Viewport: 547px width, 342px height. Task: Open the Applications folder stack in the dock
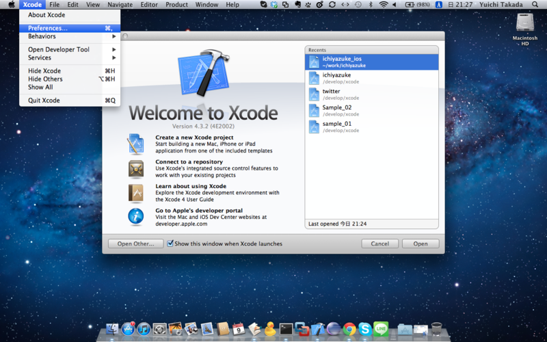coord(405,329)
